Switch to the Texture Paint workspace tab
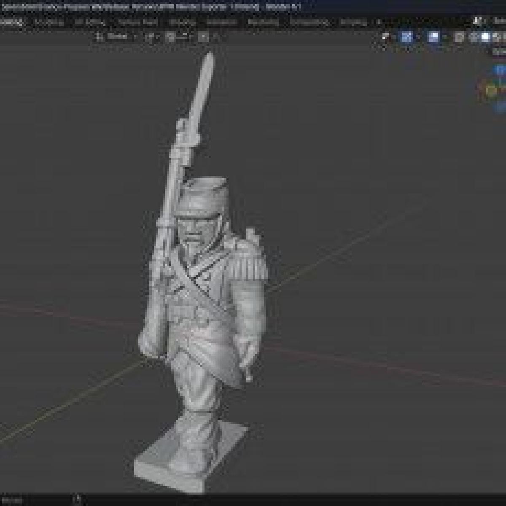 coord(137,22)
